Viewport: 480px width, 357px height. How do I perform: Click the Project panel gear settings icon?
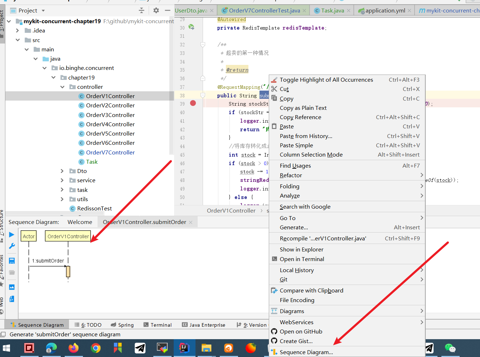click(156, 10)
